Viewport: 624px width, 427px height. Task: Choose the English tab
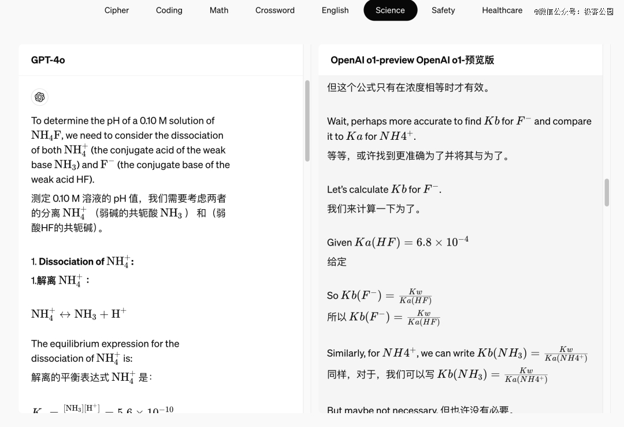(x=335, y=10)
